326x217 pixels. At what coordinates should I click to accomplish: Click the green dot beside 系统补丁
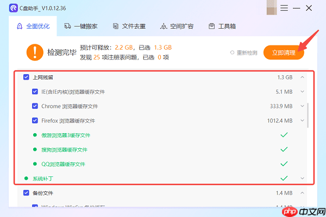click(26, 178)
